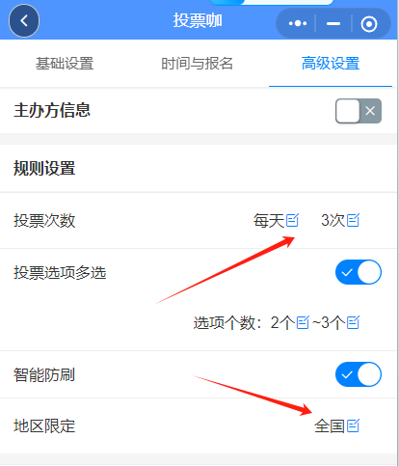This screenshot has height=466, width=399.
Task: Disable the 智能防刷 switch
Action: coord(359,374)
